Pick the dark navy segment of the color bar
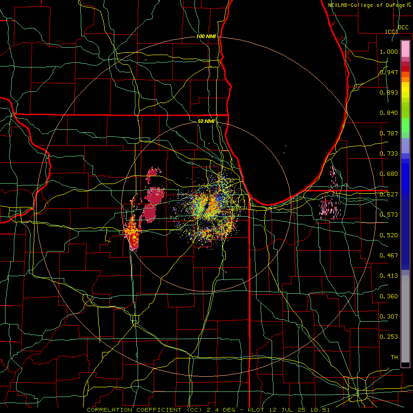 [x=405, y=234]
